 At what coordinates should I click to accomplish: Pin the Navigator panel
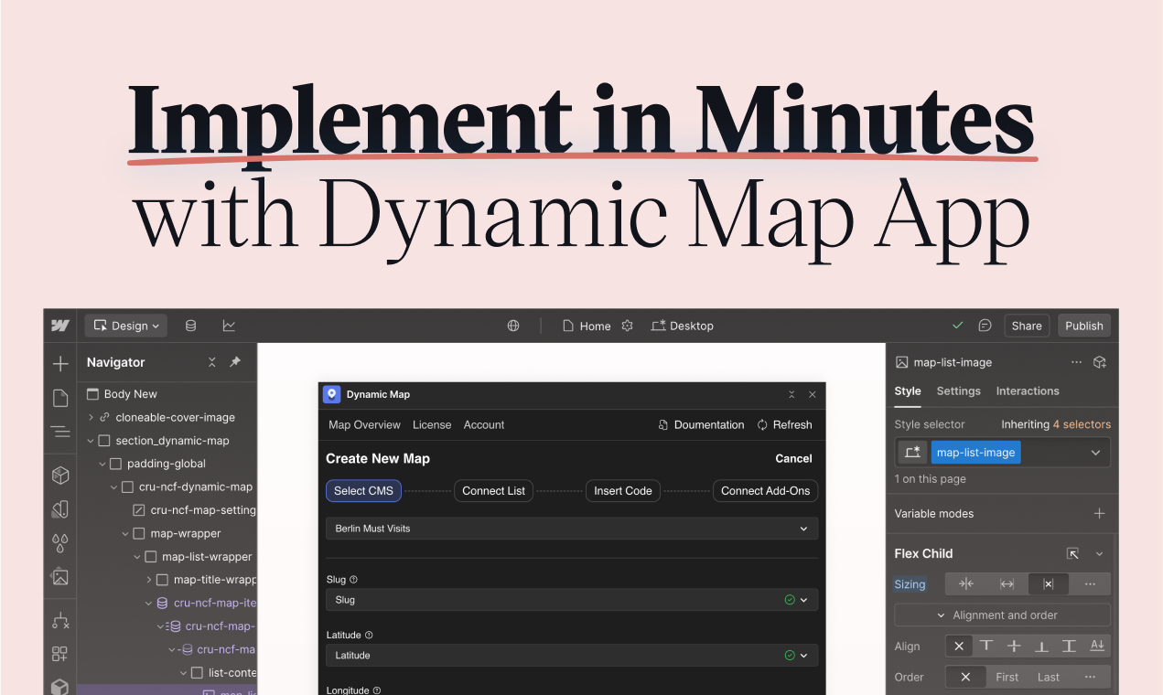tap(235, 362)
